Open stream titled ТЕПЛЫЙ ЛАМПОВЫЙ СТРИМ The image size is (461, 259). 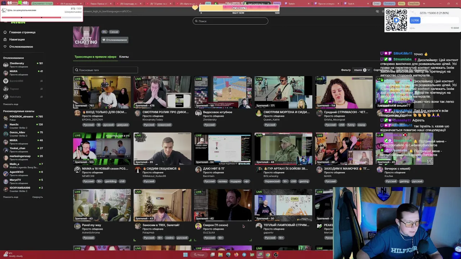pos(286,225)
